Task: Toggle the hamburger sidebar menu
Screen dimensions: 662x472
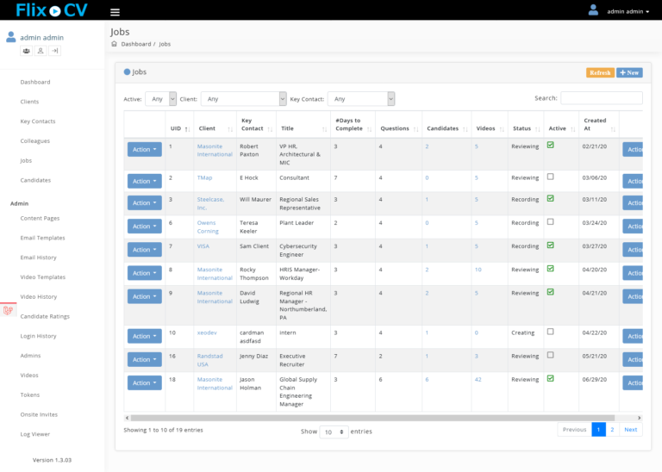Action: [115, 12]
